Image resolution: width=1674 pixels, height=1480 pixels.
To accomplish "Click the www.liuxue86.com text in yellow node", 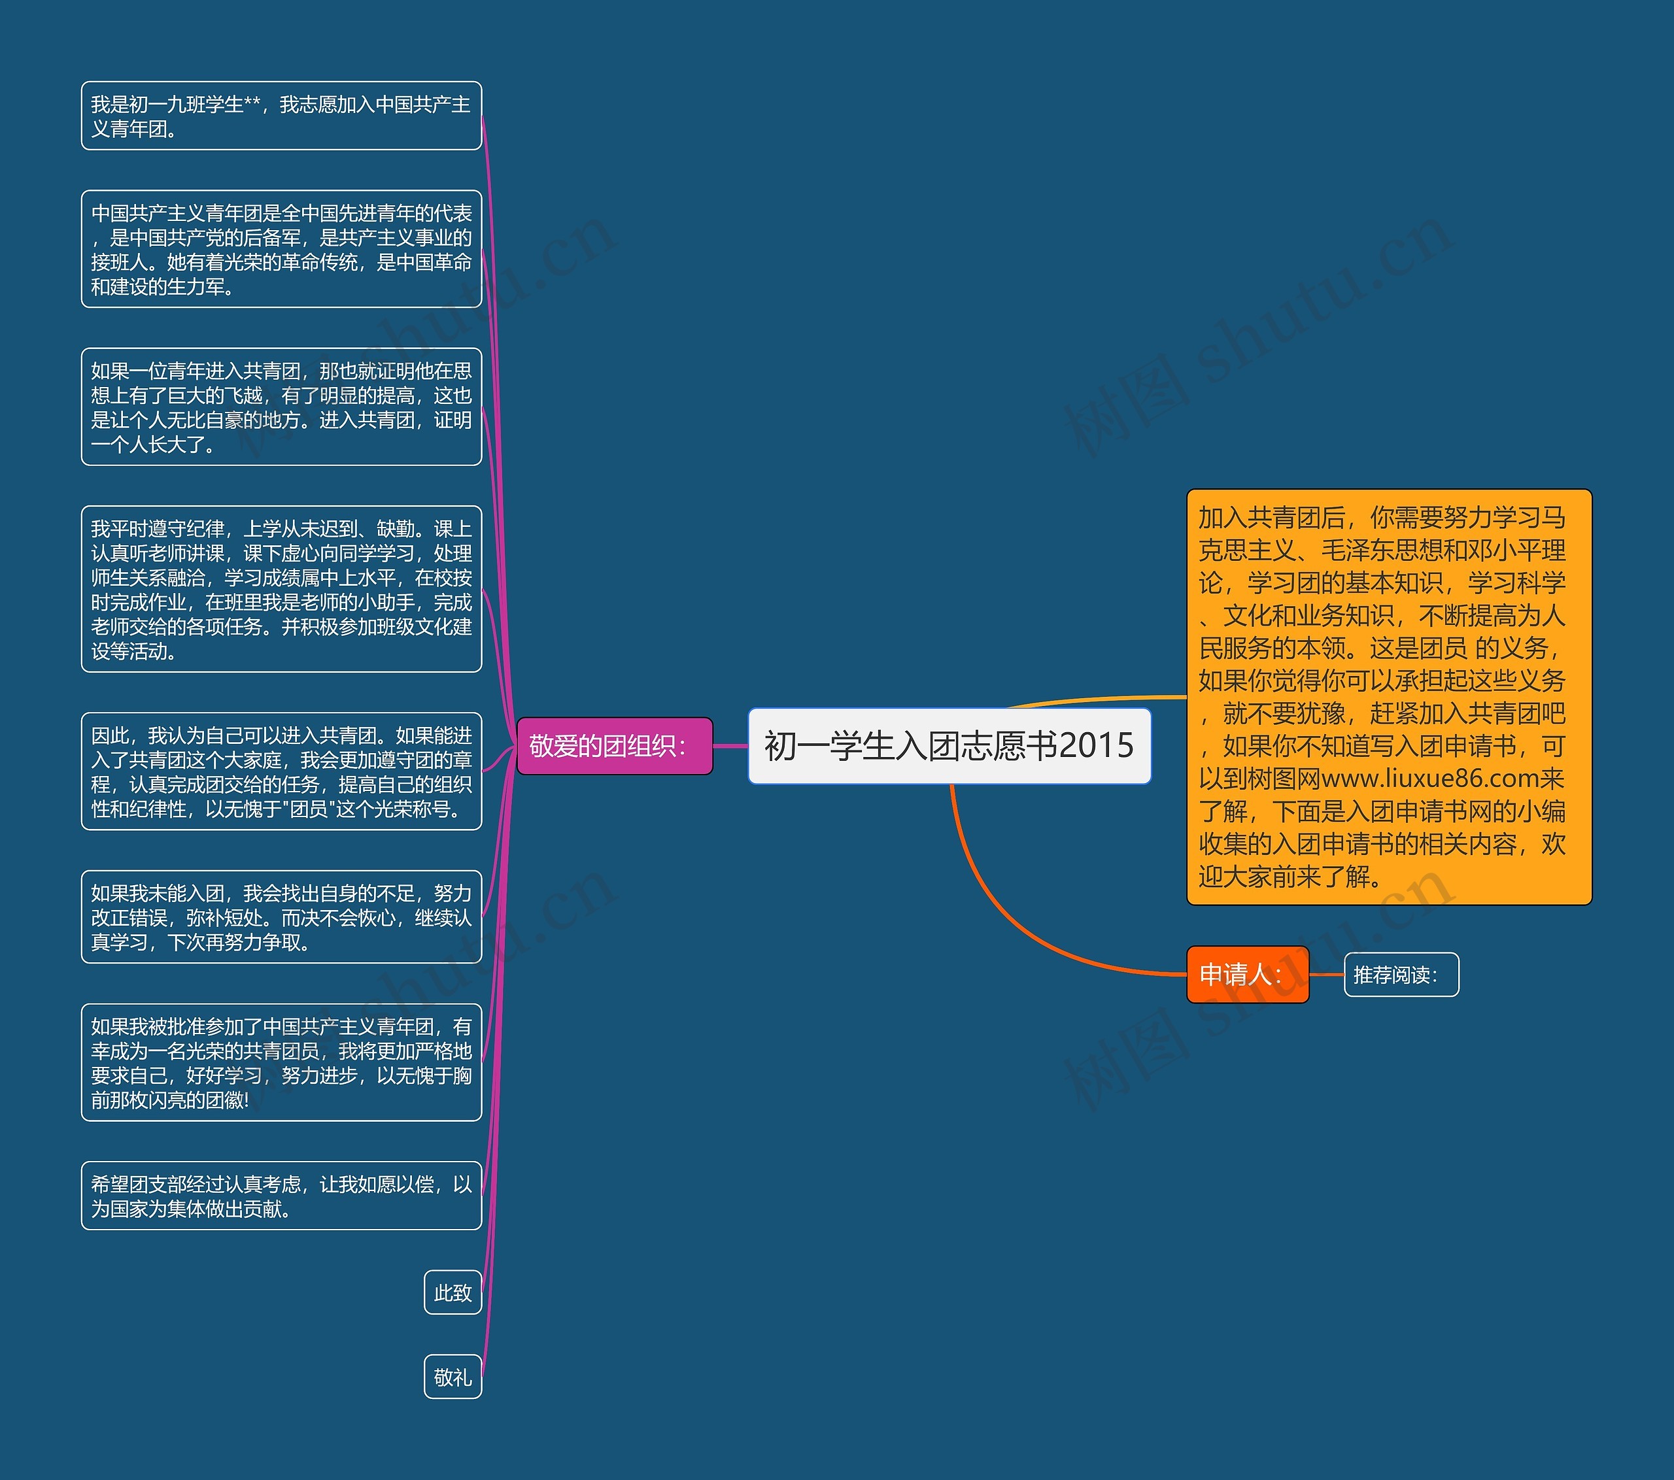I will tap(1430, 779).
